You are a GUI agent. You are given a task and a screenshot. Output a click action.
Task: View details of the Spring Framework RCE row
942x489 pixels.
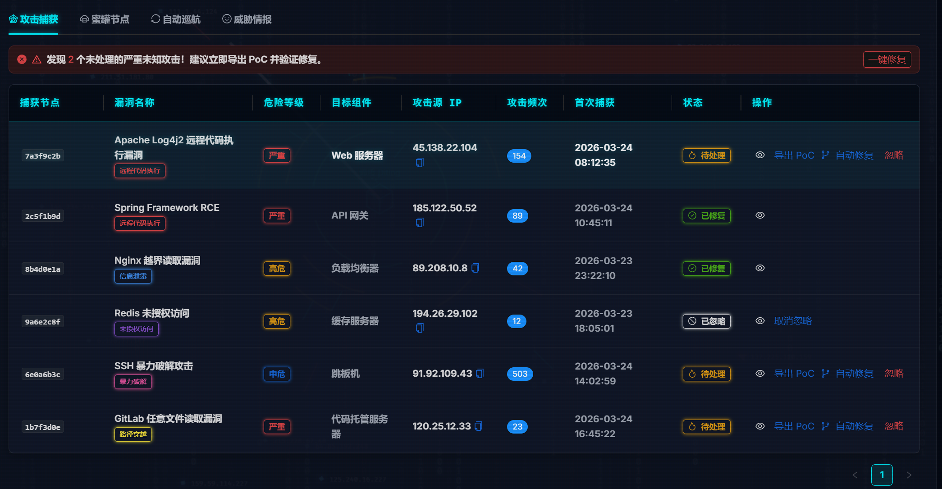click(x=760, y=215)
